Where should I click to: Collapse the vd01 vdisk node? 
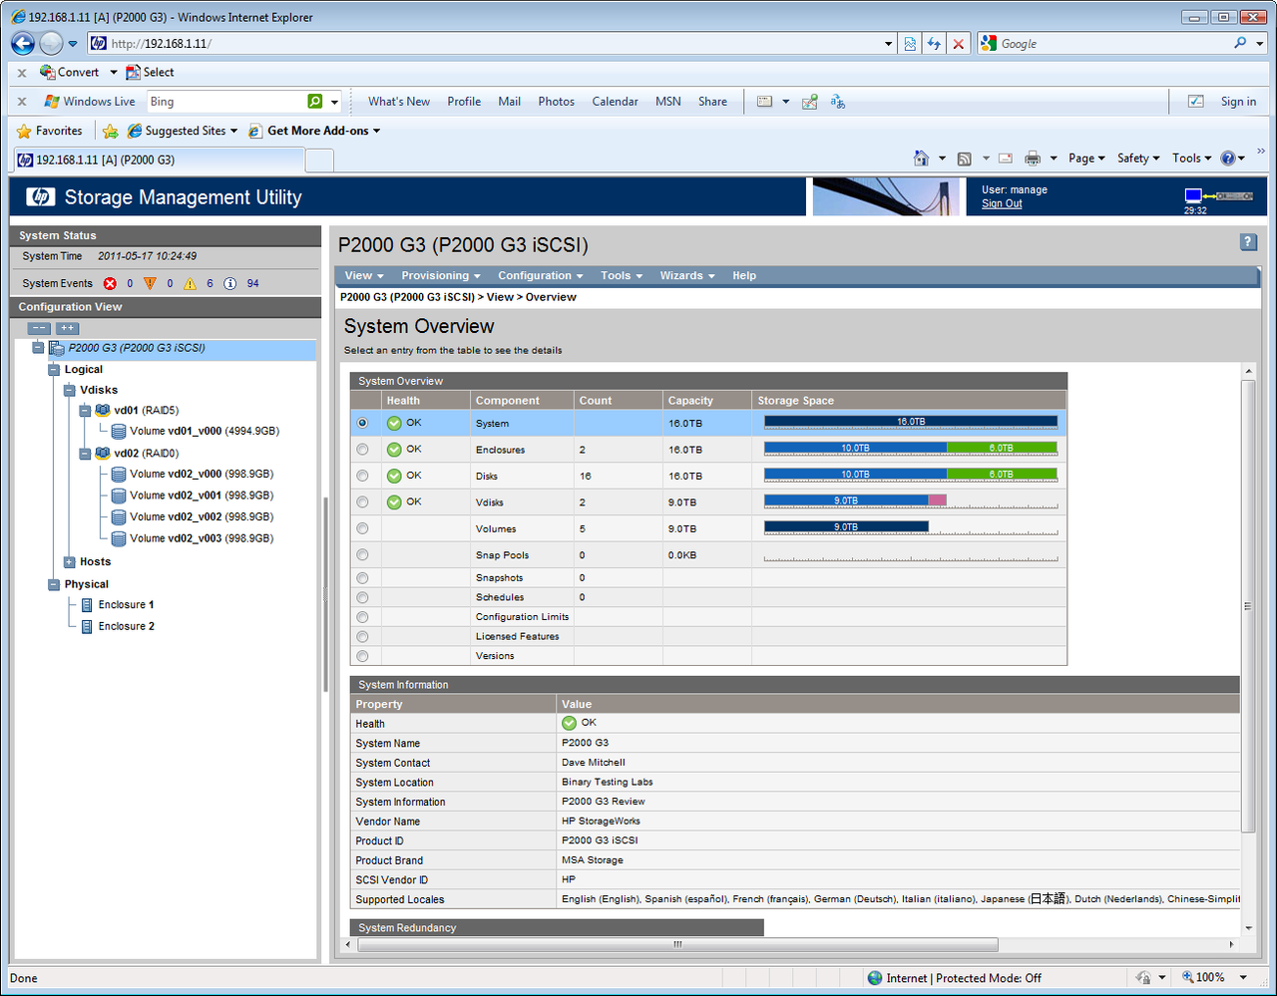[86, 411]
